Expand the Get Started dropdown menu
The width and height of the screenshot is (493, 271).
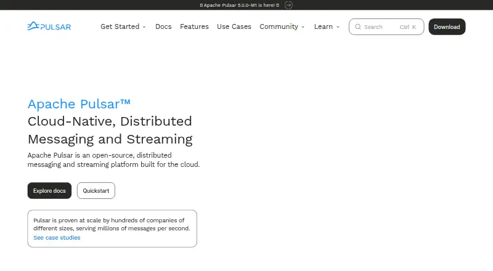123,26
